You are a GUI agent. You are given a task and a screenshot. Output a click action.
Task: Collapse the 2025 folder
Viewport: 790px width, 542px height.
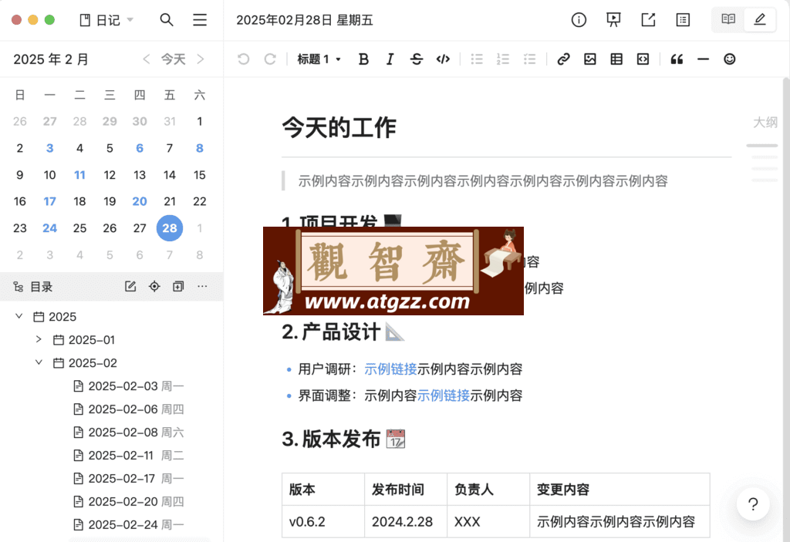point(19,316)
